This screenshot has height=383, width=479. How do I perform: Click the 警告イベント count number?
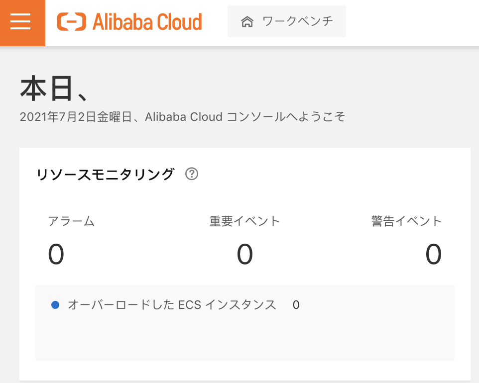[x=433, y=254]
